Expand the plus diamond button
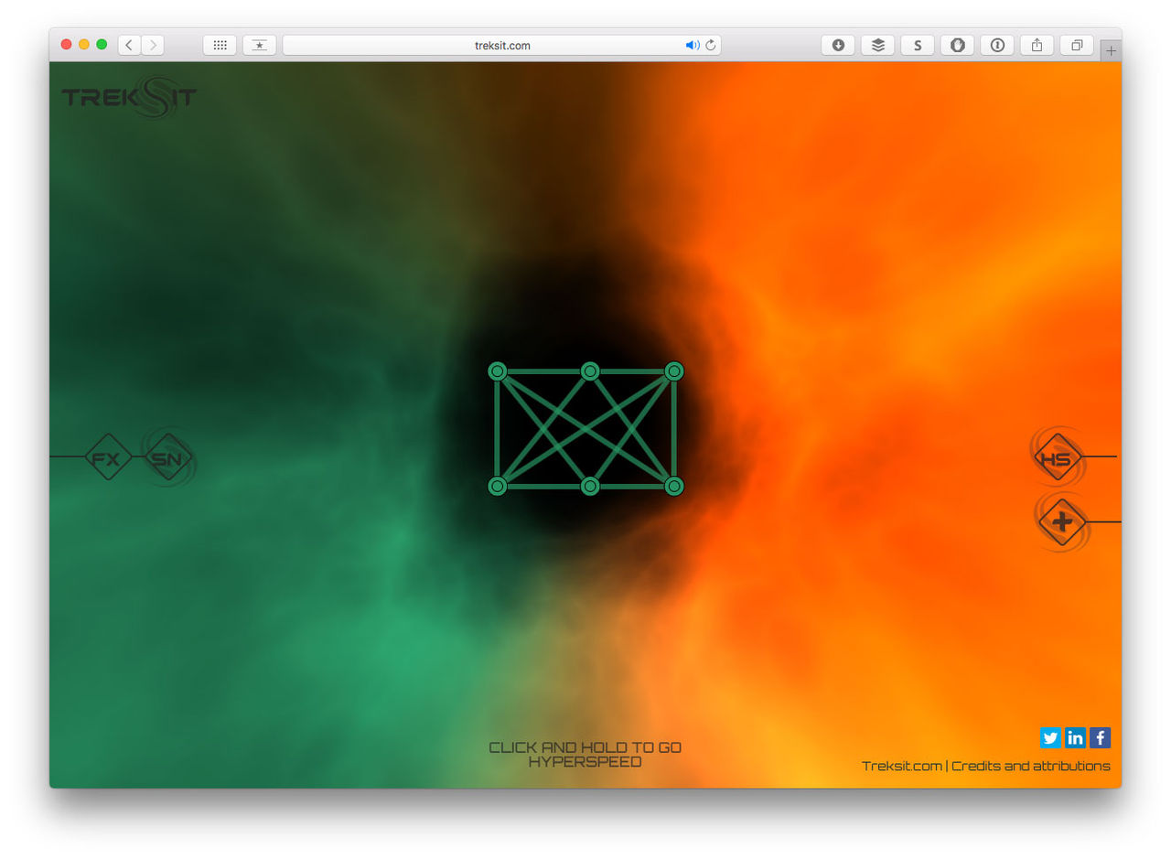This screenshot has height=859, width=1171. tap(1061, 522)
